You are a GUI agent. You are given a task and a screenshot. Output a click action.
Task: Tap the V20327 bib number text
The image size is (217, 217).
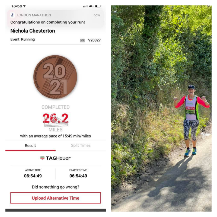tap(94, 40)
